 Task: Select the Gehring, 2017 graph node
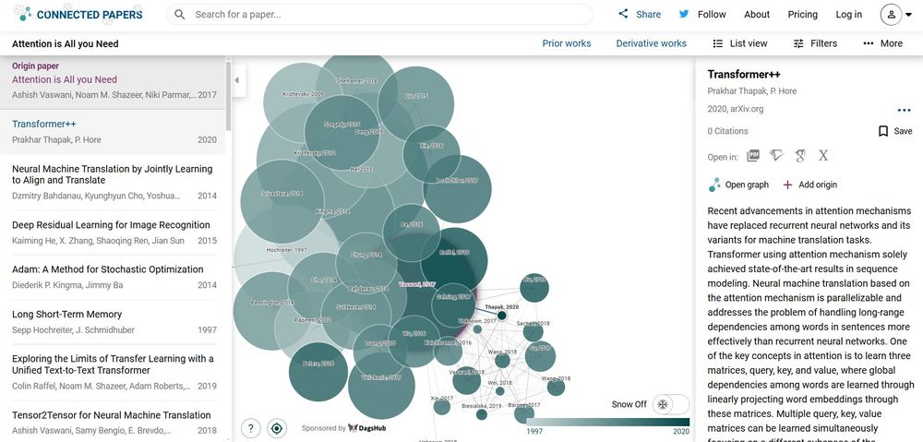(x=453, y=305)
